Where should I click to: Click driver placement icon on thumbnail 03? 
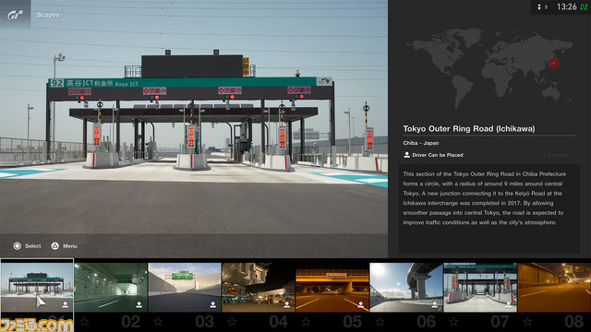pos(213,304)
